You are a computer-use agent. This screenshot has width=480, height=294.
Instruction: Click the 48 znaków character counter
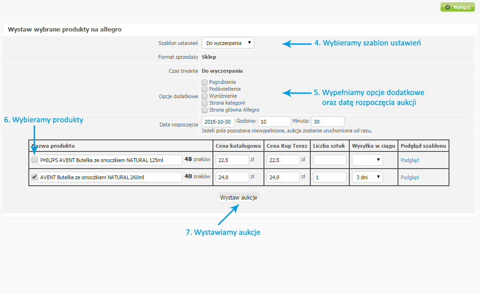click(x=198, y=159)
